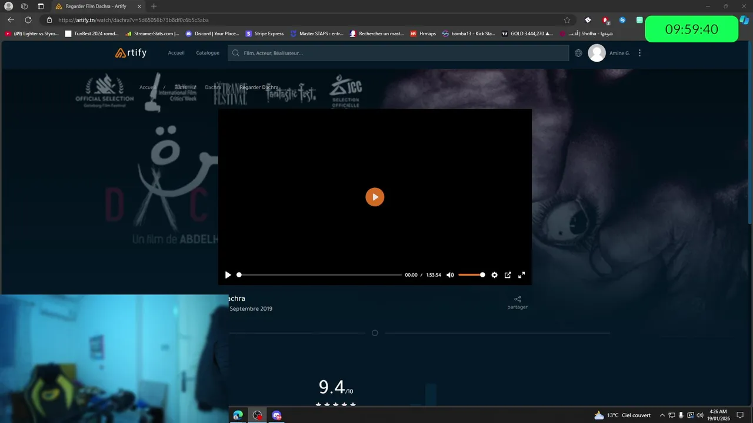
Task: Open the GOLD 3 444,270 bookmark
Action: [527, 33]
